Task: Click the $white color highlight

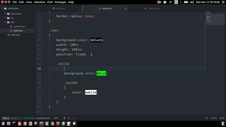Action: pyautogui.click(x=91, y=92)
